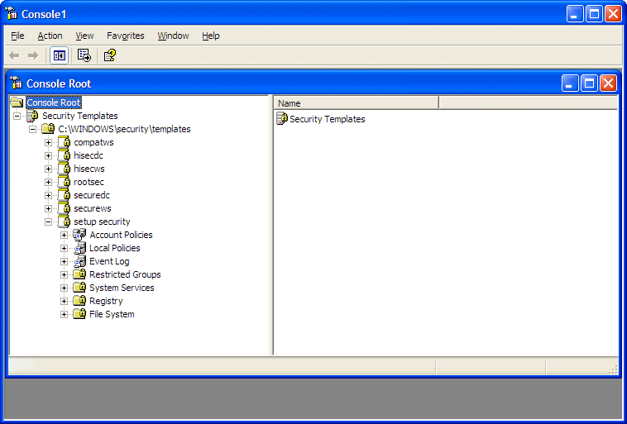Expand the Event Log node

tap(64, 261)
